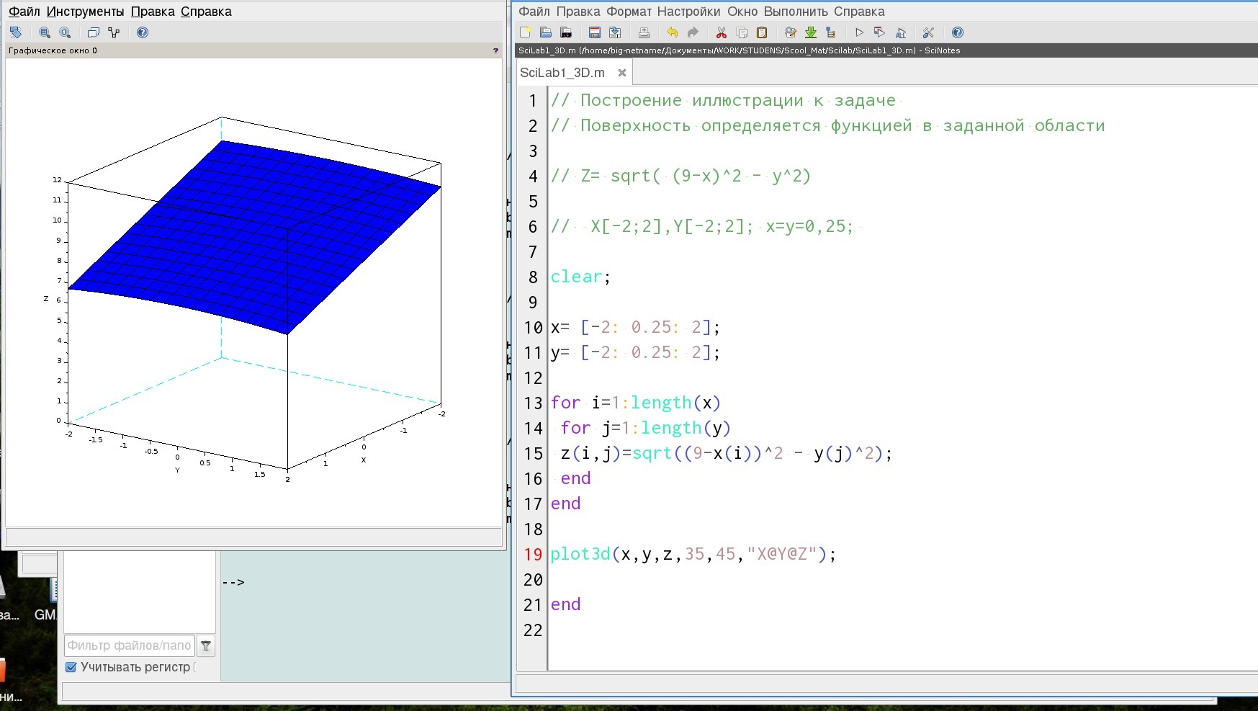Image resolution: width=1258 pixels, height=711 pixels.
Task: Toggle datatip mode in the graphic window
Action: 94,32
